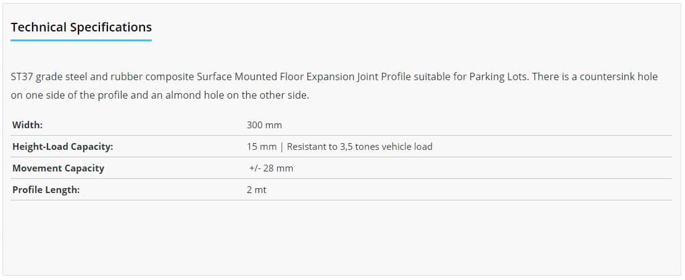Click the 'almond hole on the other side' text

(236, 95)
